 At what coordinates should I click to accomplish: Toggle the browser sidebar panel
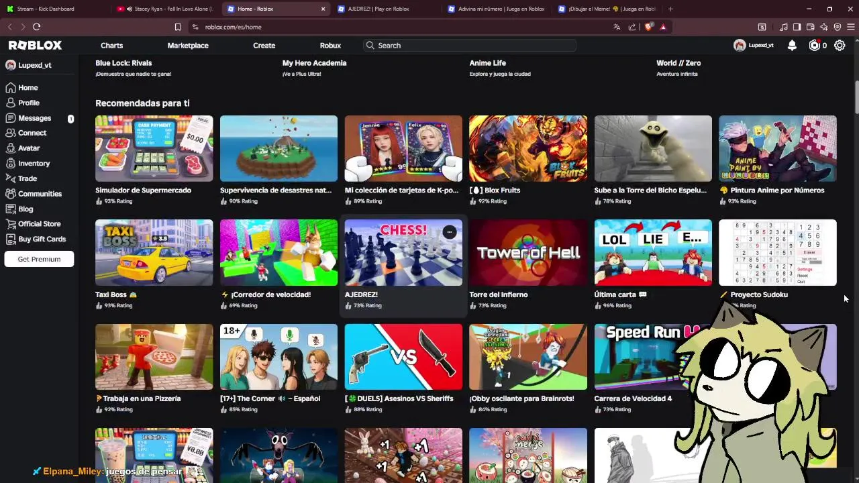(797, 27)
